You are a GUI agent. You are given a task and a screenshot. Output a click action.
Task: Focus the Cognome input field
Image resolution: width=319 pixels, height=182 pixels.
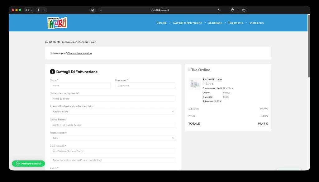pos(145,85)
